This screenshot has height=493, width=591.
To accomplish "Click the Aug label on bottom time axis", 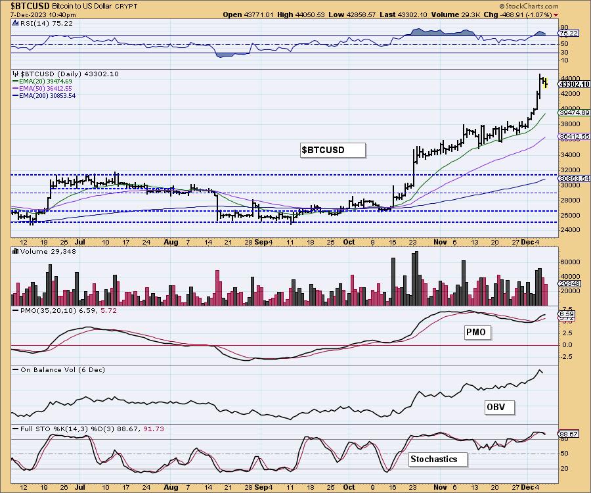I will [x=171, y=487].
